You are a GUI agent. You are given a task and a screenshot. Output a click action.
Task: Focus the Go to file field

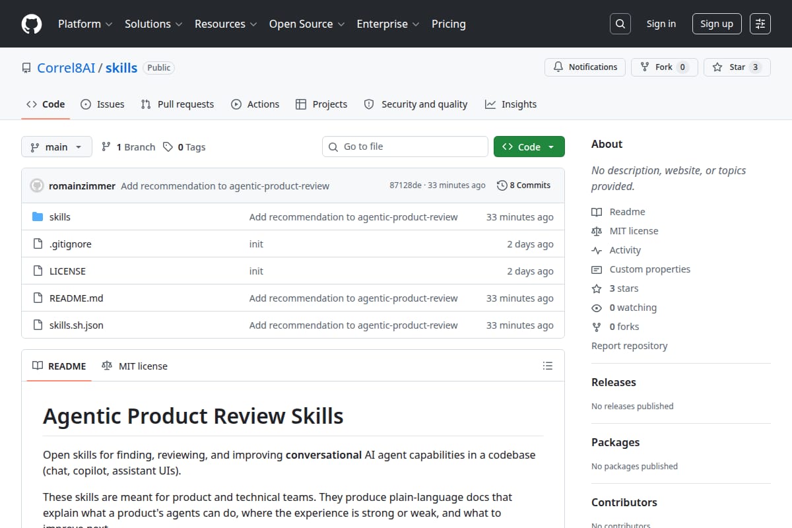(405, 147)
